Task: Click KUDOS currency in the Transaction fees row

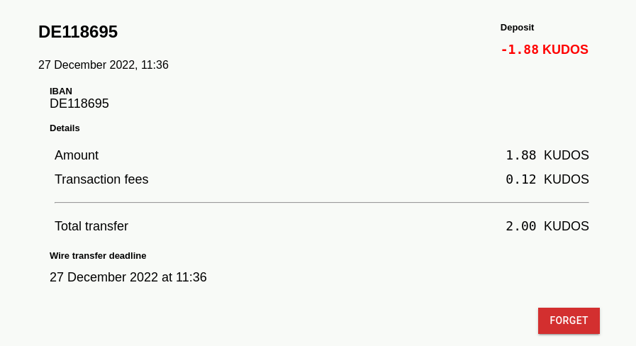Action: click(x=566, y=179)
